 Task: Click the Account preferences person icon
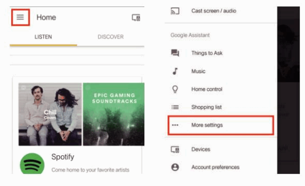point(175,167)
